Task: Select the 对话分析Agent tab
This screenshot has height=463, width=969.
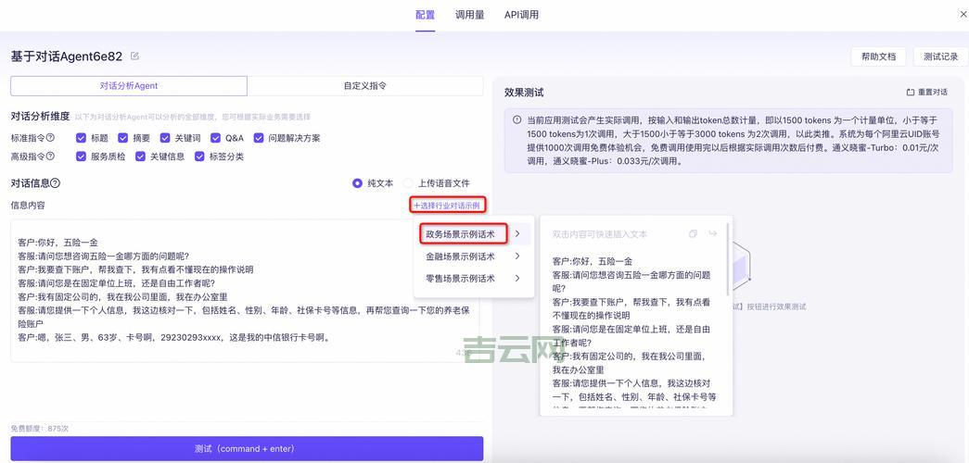Action: click(129, 86)
